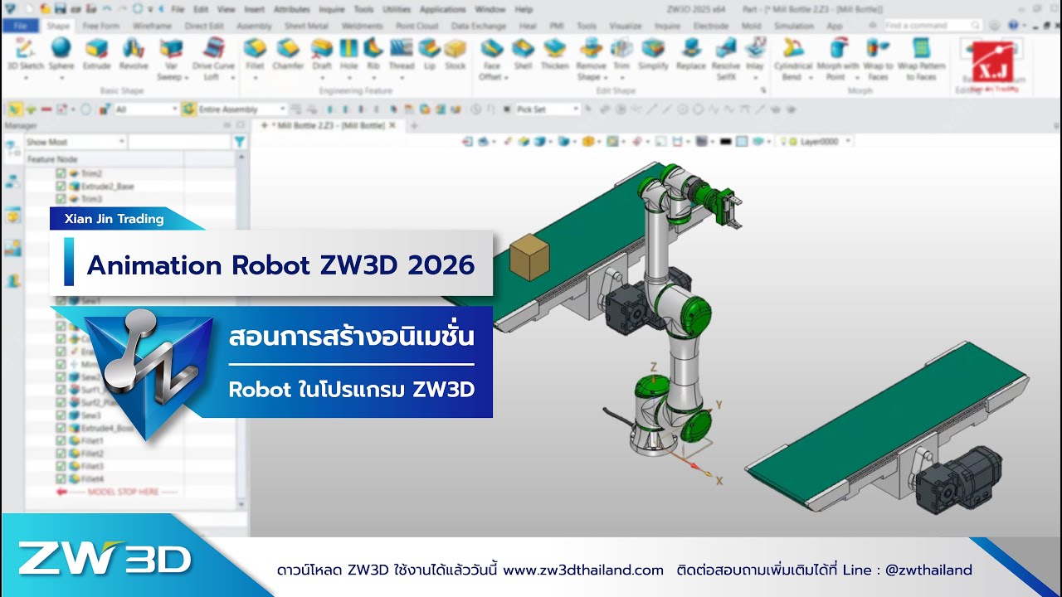The image size is (1062, 597).
Task: Use the Thicken tool
Action: point(554,55)
